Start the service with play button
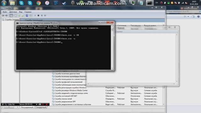 [35, 15]
